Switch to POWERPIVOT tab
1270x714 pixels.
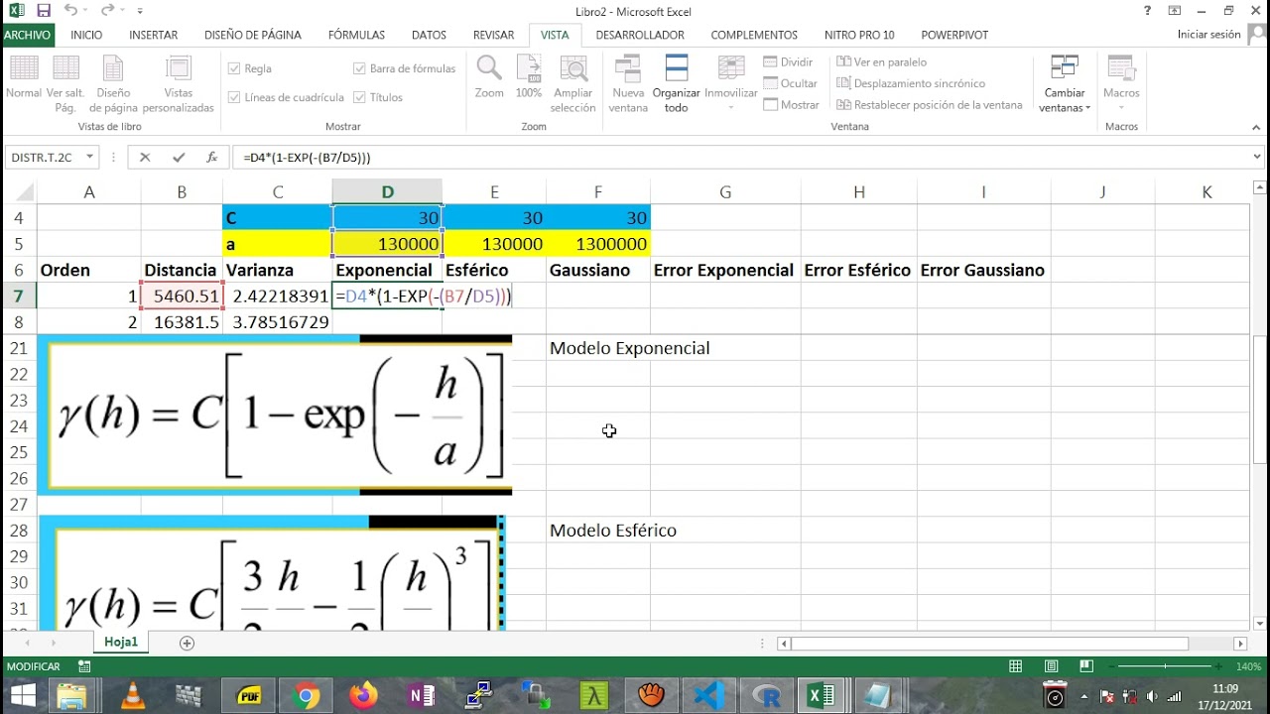tap(954, 35)
